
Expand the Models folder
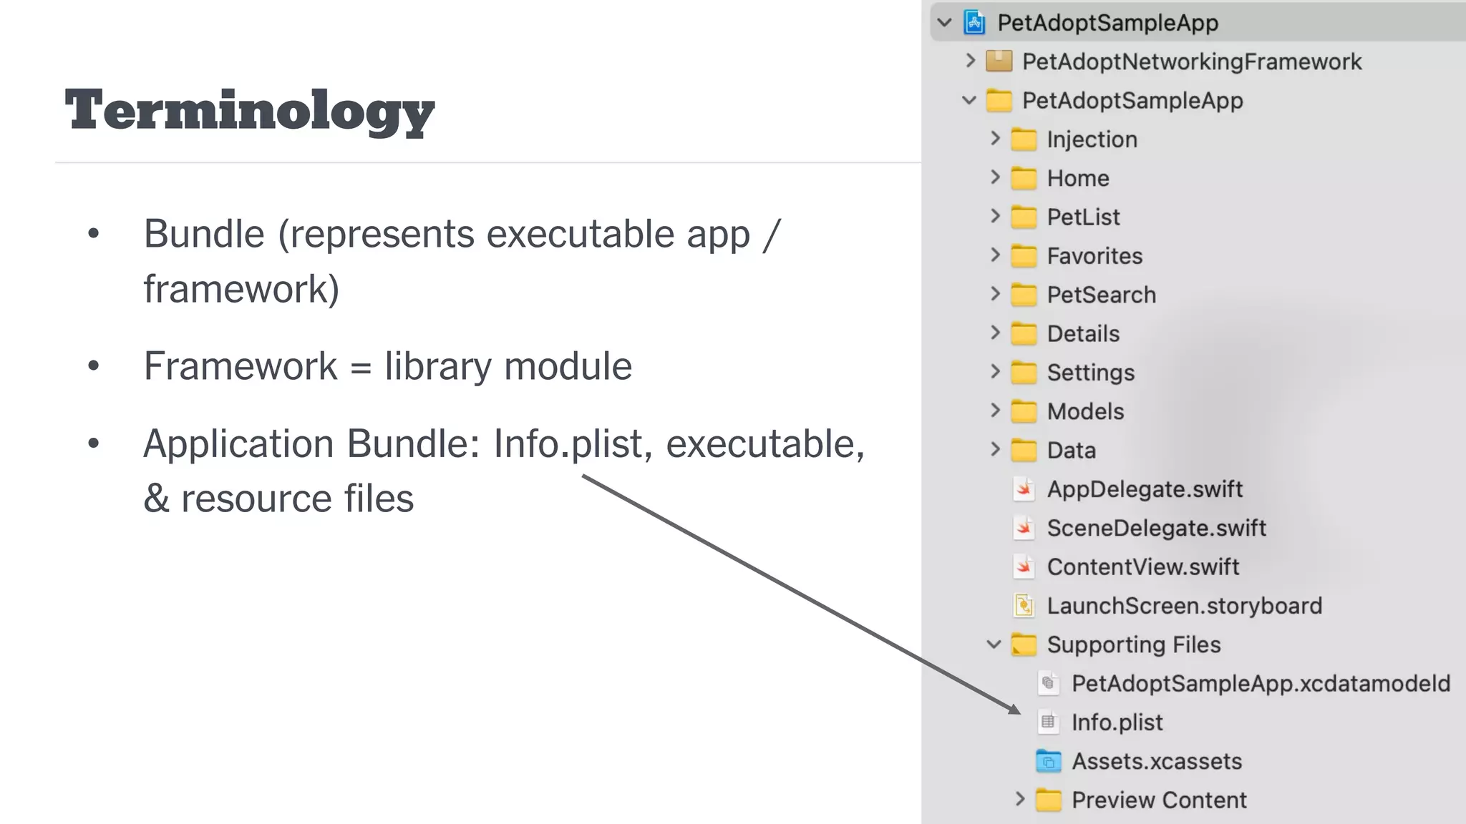995,410
